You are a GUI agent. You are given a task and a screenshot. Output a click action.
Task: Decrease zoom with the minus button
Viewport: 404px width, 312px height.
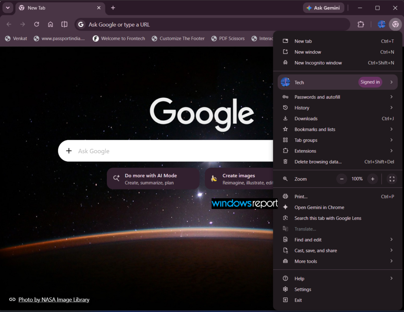point(342,179)
